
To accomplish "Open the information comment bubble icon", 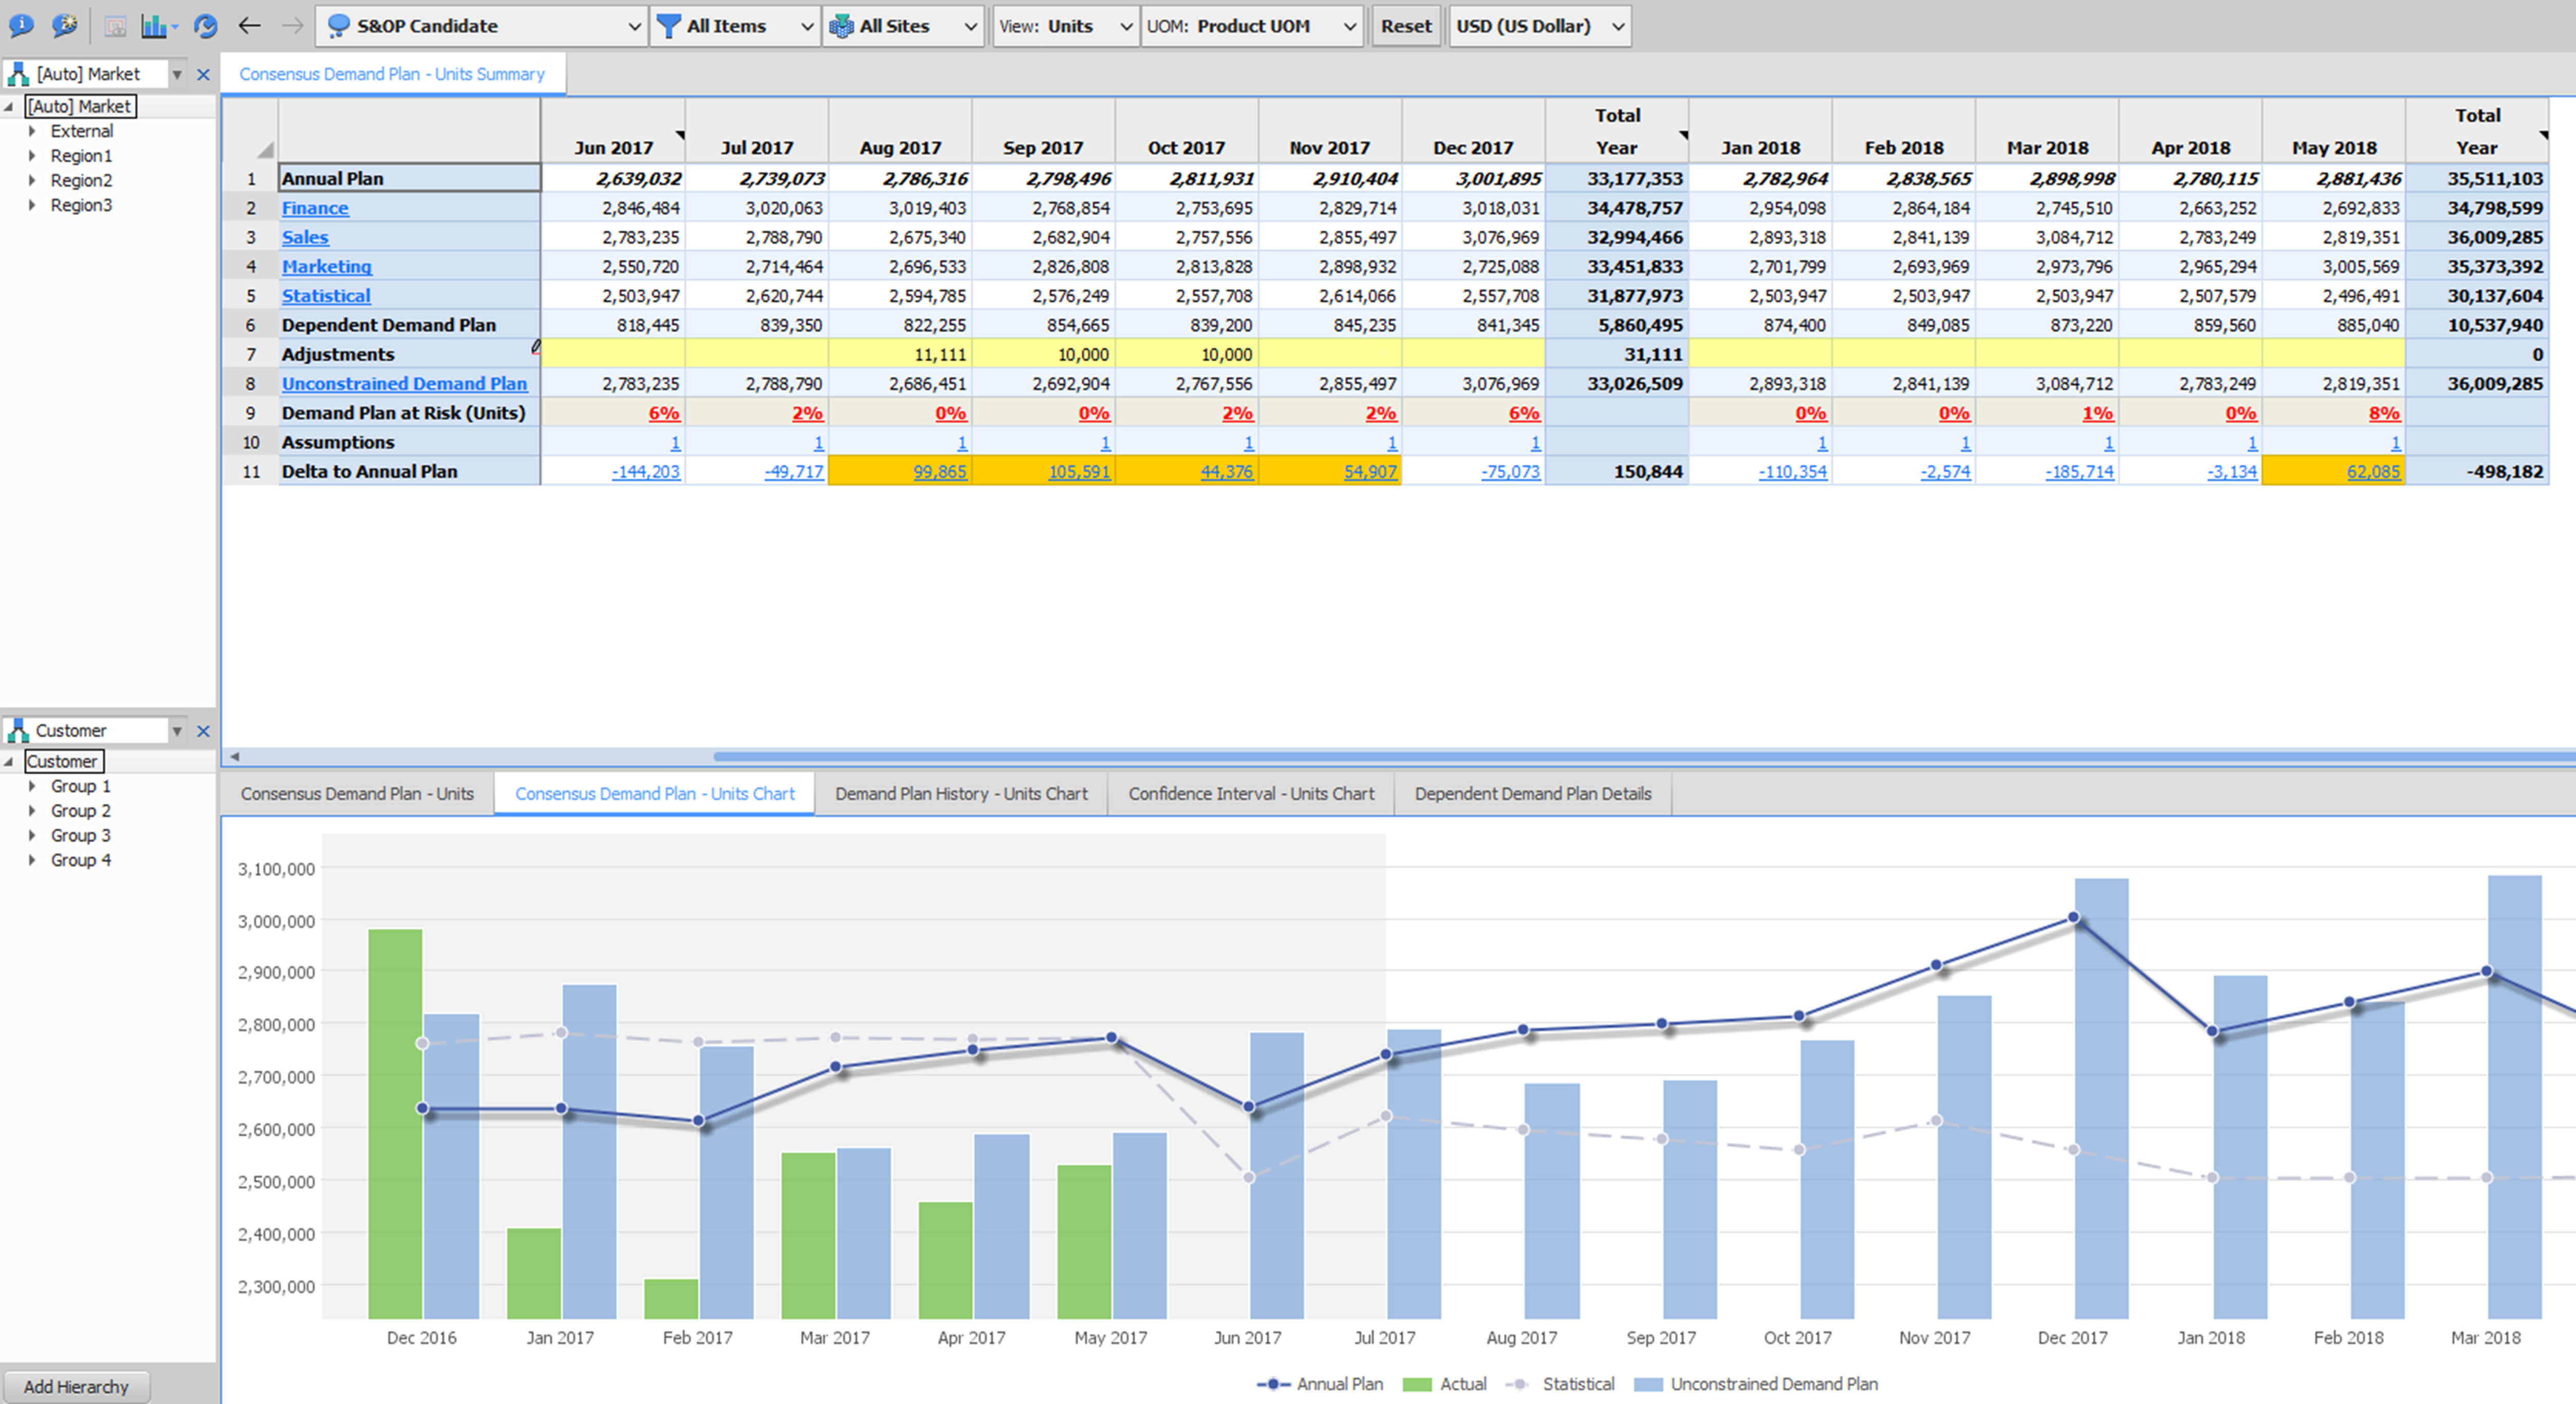I will point(22,26).
